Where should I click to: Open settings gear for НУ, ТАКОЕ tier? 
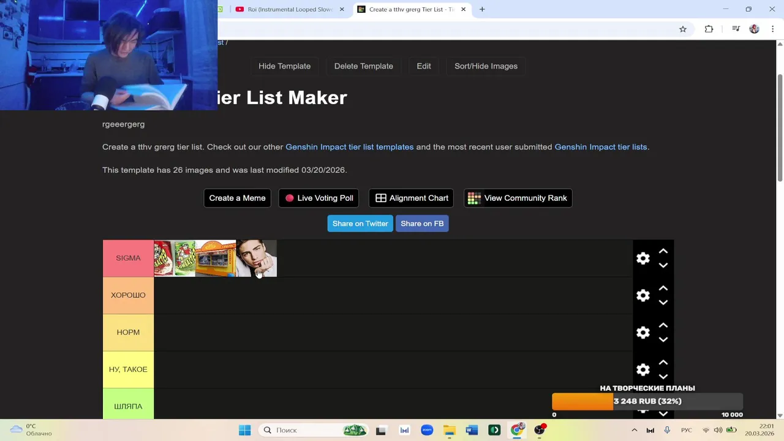coord(643,370)
